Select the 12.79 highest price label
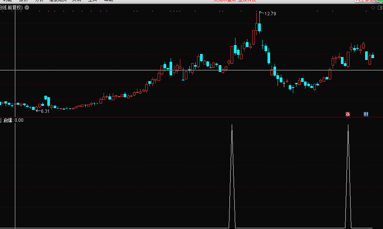 pos(270,14)
